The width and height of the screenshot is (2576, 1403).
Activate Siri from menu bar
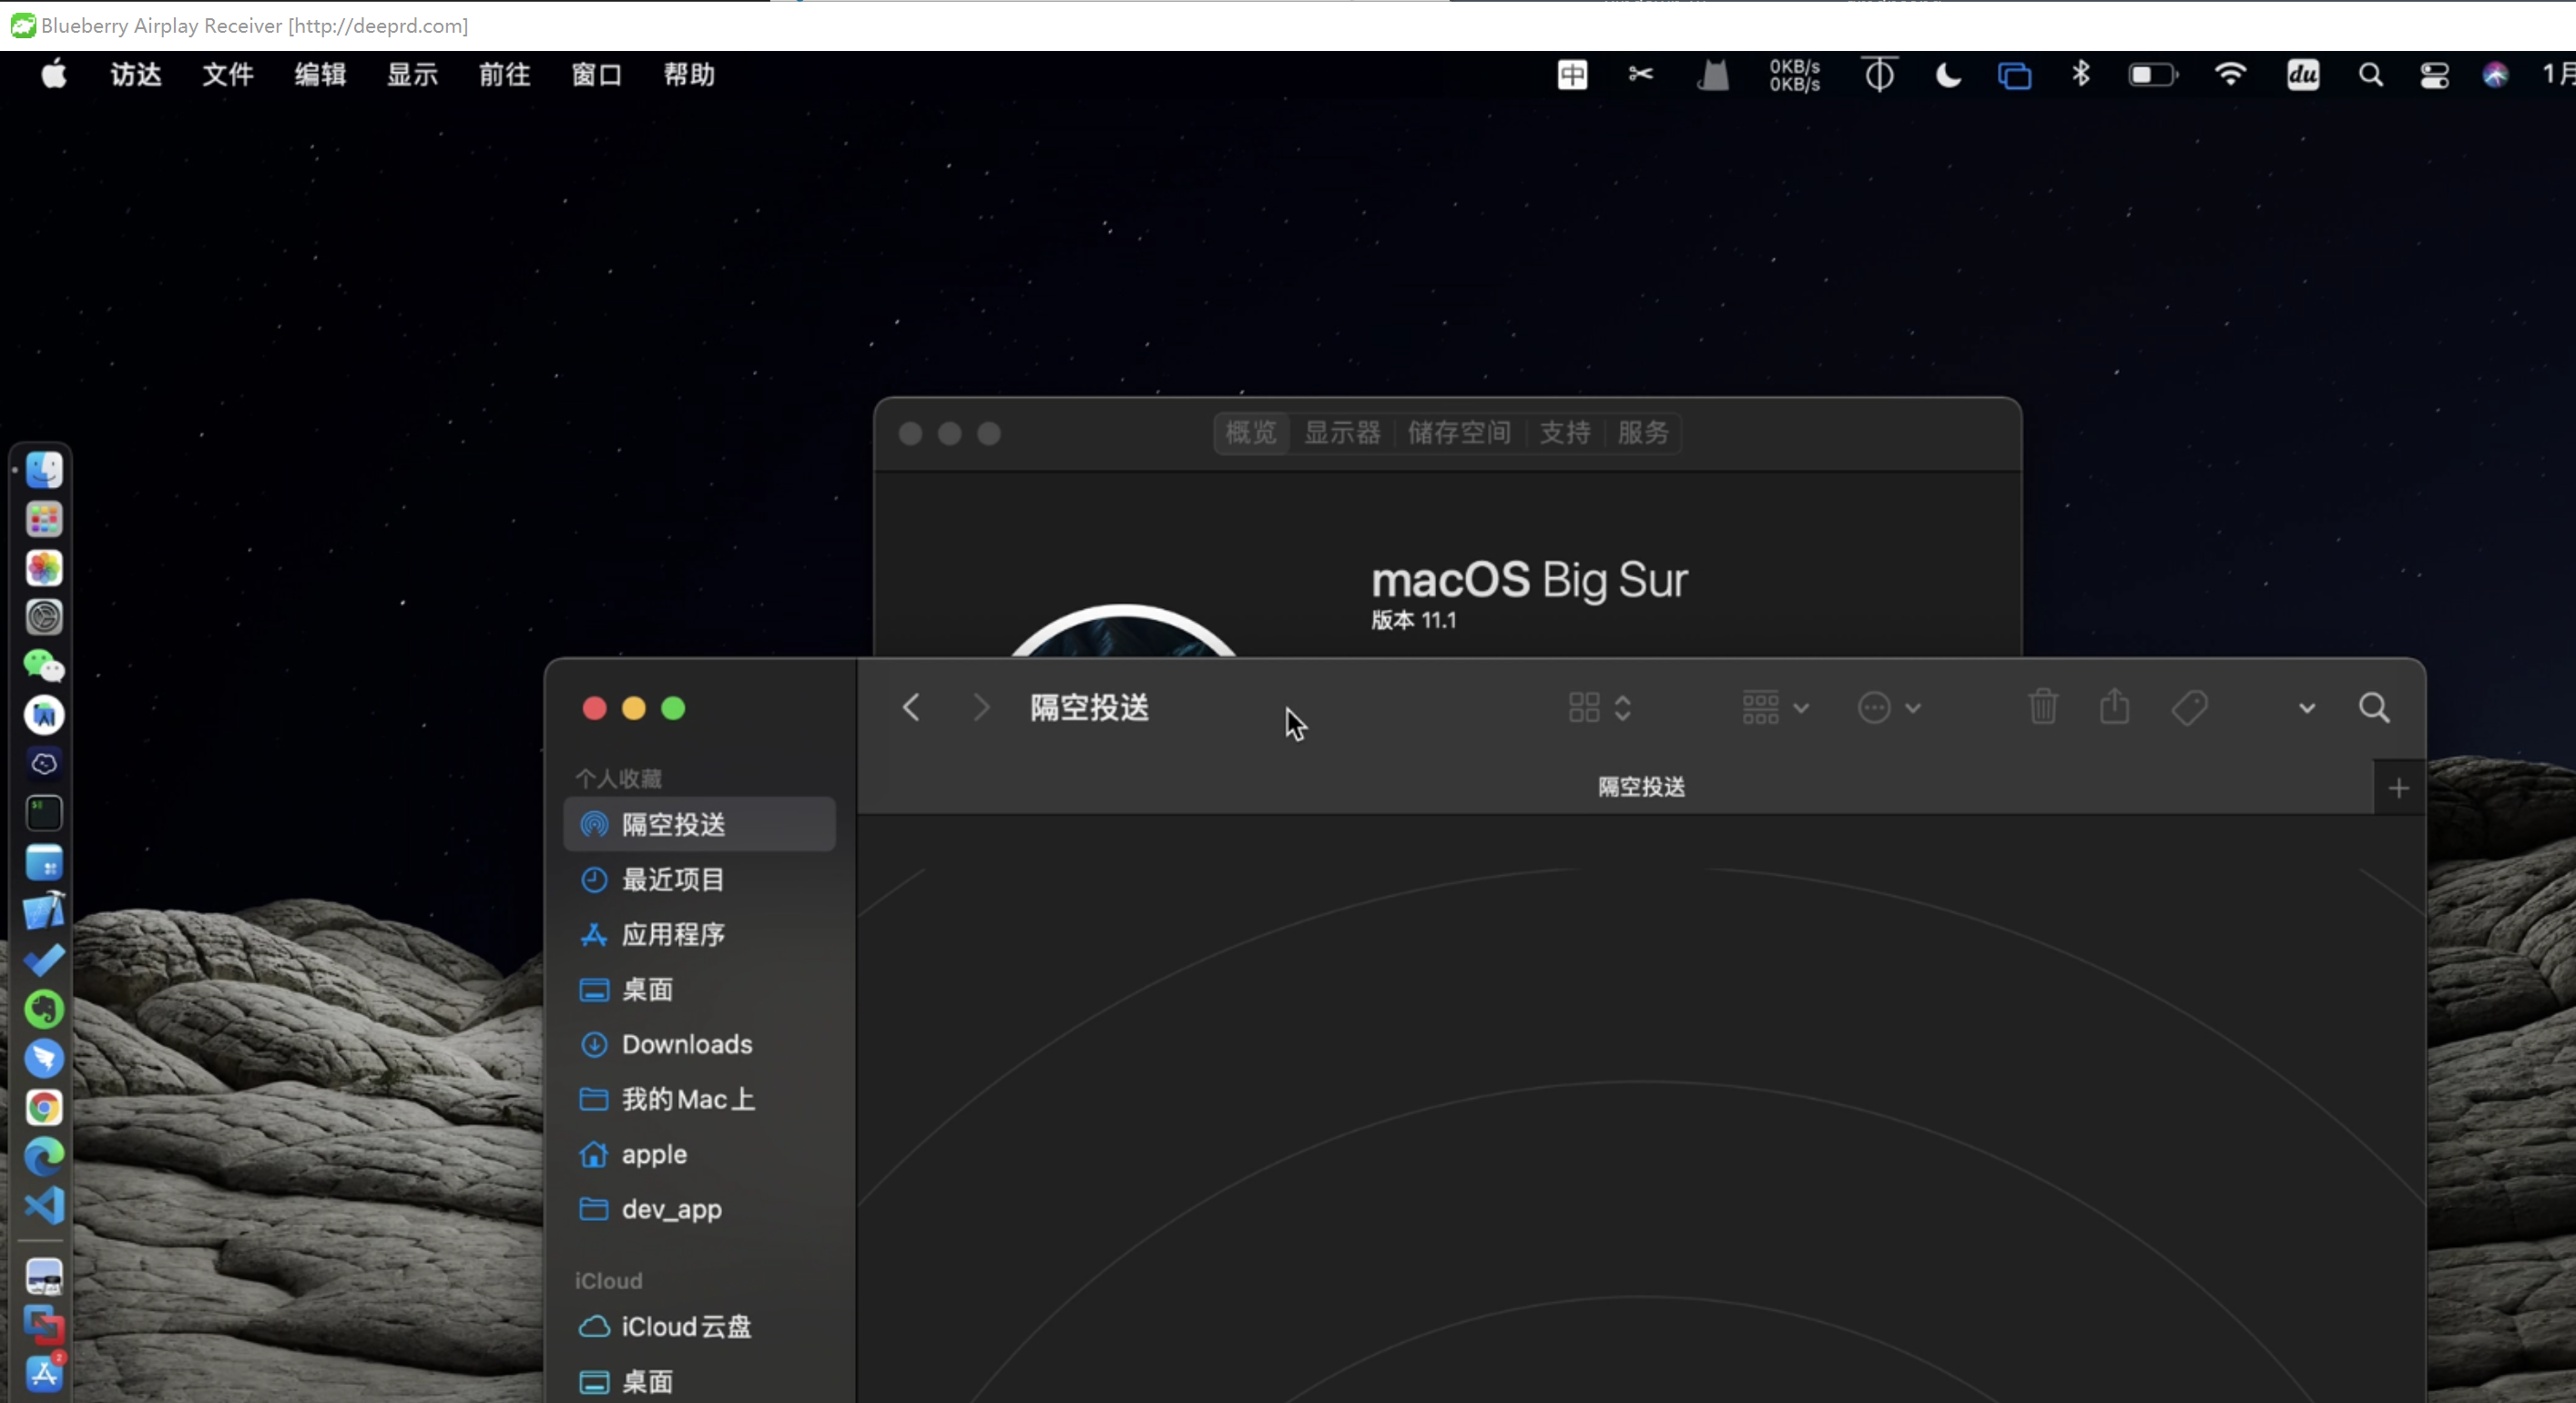[2495, 75]
